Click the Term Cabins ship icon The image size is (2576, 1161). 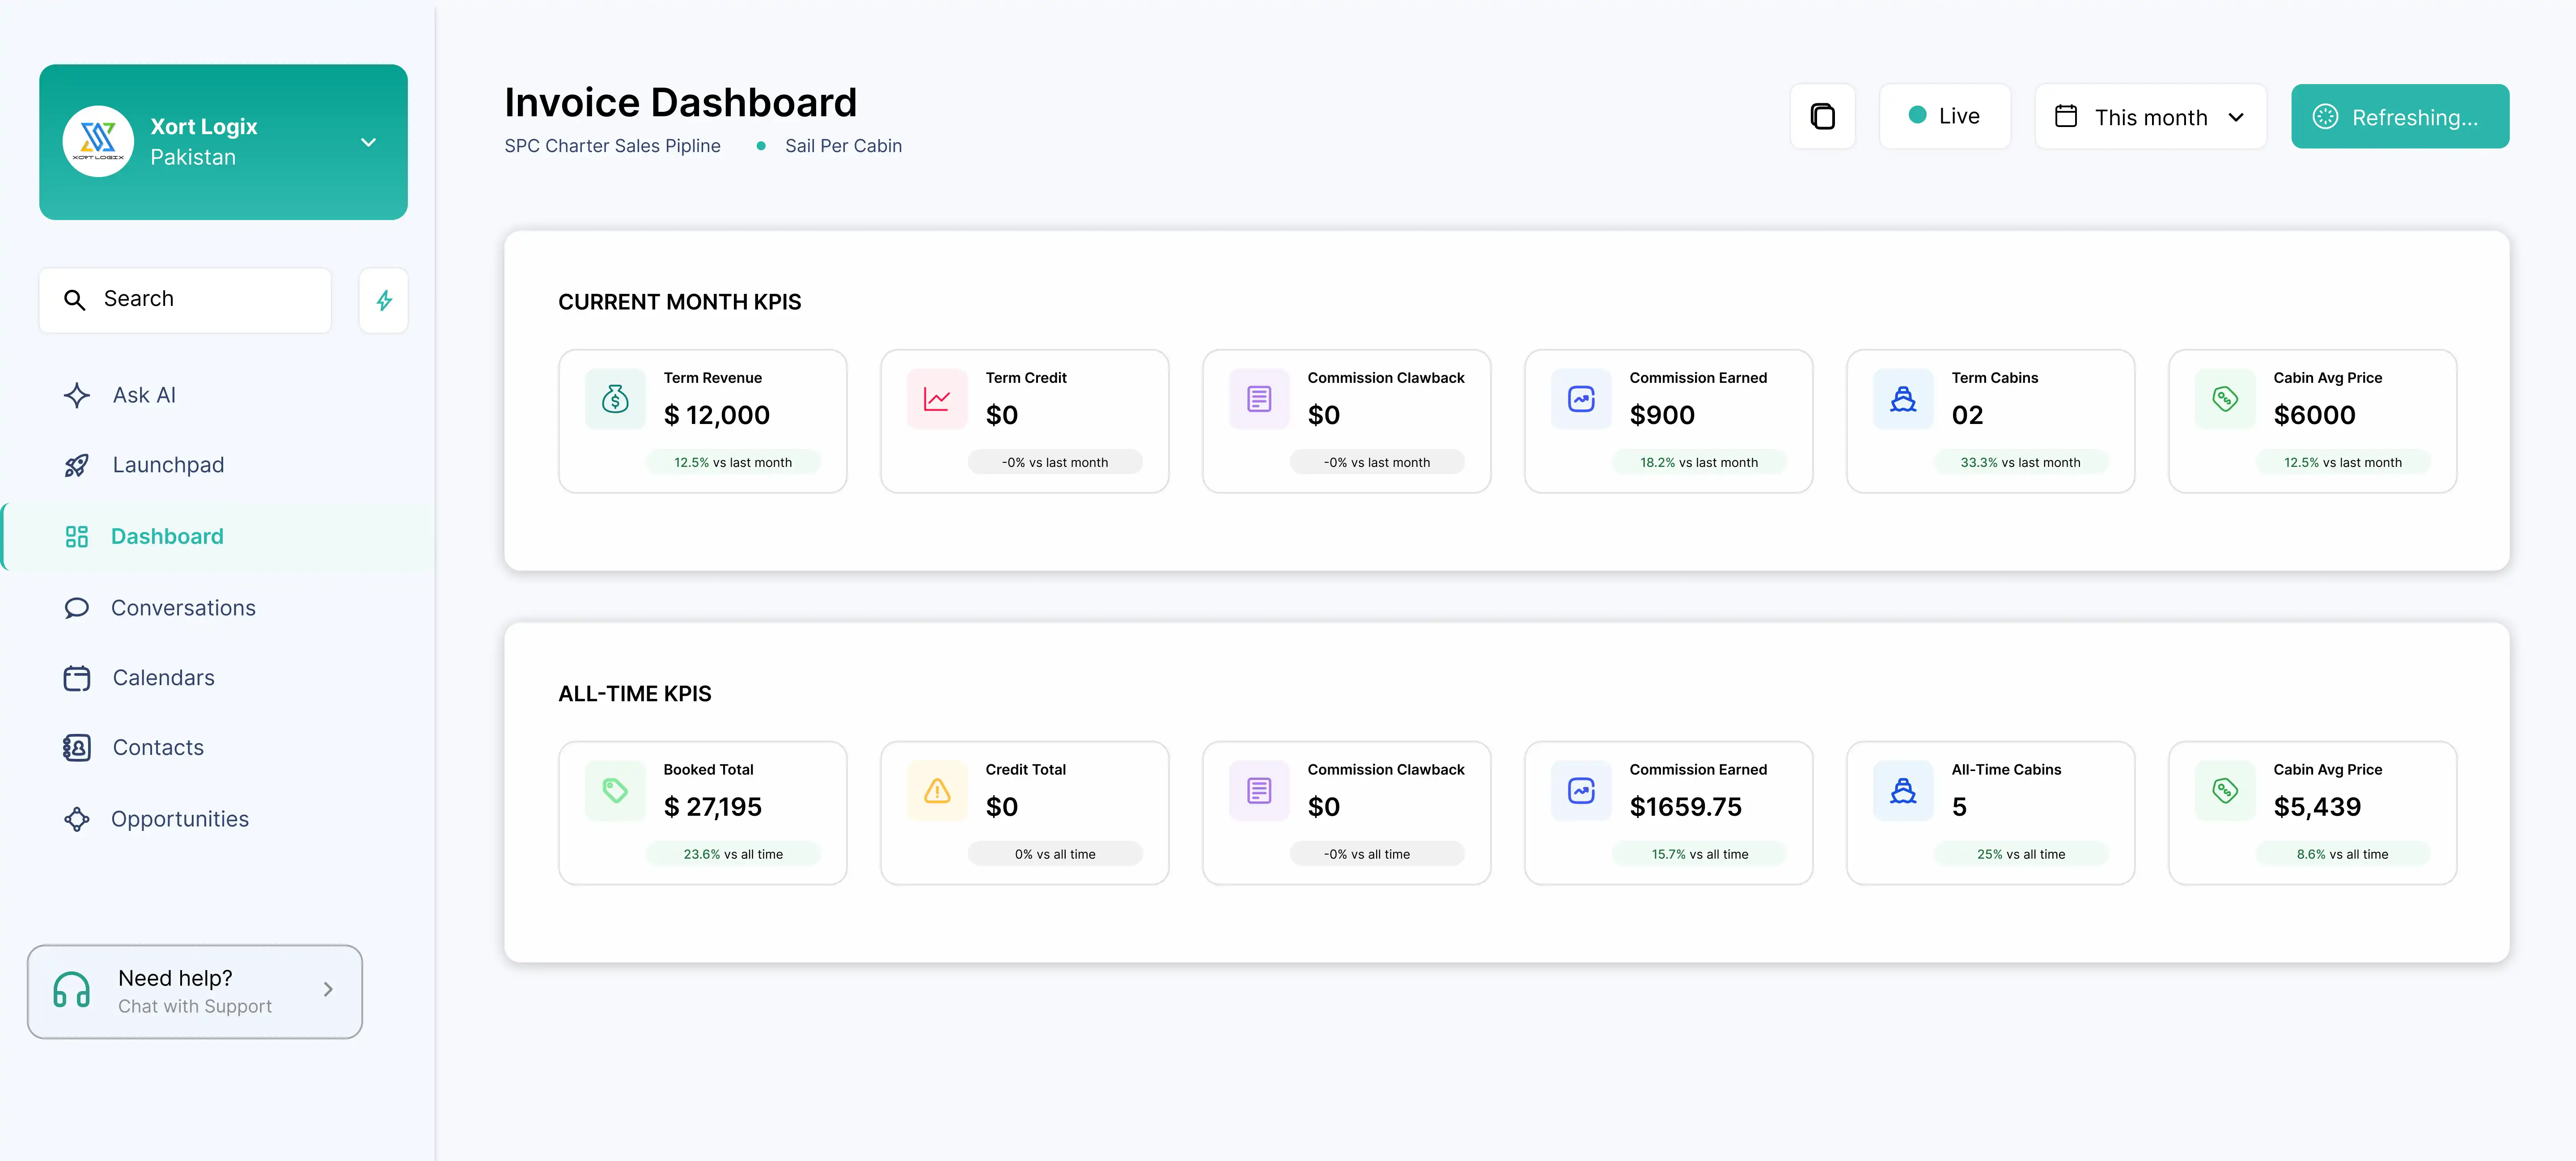pyautogui.click(x=1903, y=400)
